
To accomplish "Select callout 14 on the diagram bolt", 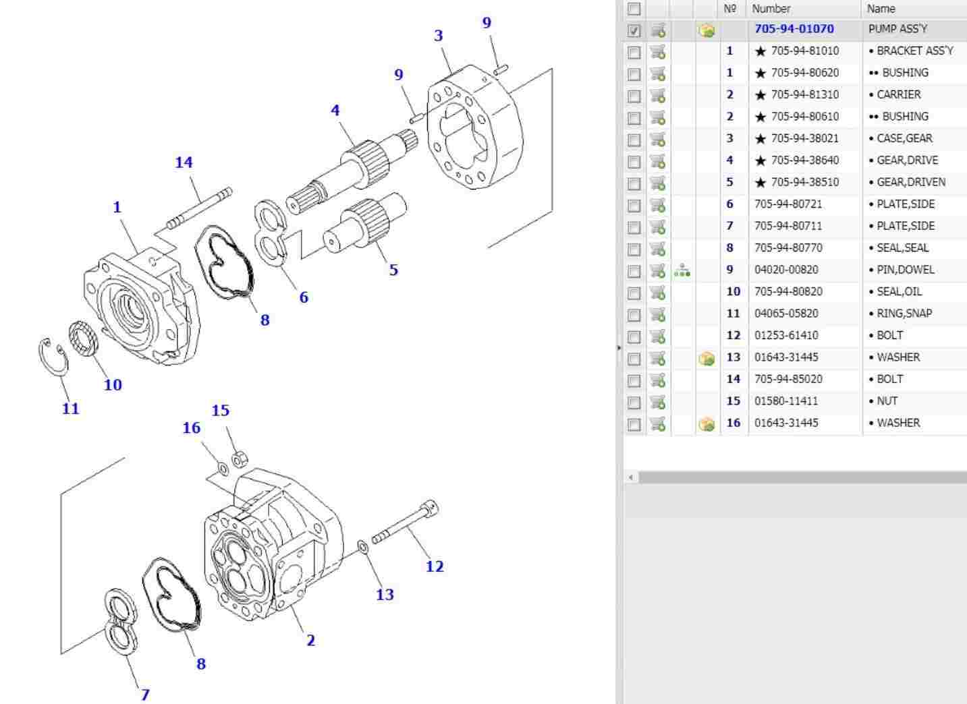I will click(x=184, y=163).
